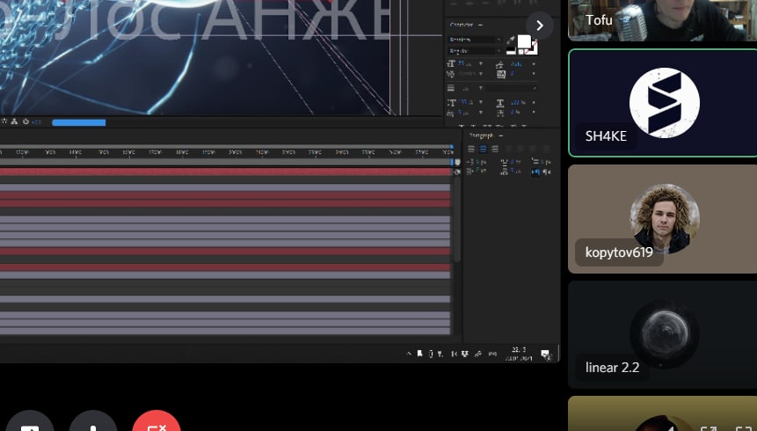This screenshot has width=757, height=431.
Task: Select left text alignment in Paragraph panel
Action: pos(471,150)
